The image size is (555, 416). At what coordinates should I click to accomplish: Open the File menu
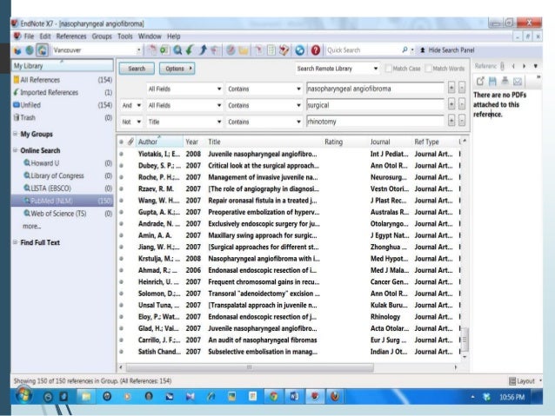pos(29,36)
